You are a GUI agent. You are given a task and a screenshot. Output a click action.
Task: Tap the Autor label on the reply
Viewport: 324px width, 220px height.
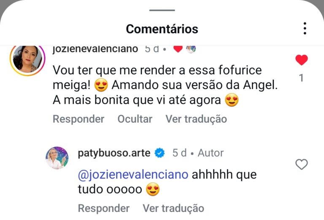(x=211, y=153)
